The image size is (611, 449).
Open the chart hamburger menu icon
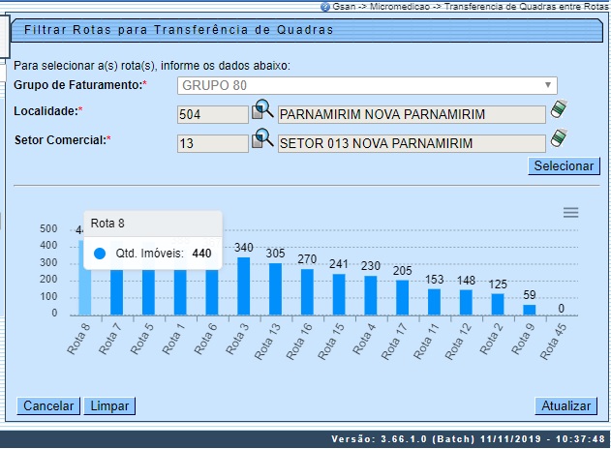point(571,212)
